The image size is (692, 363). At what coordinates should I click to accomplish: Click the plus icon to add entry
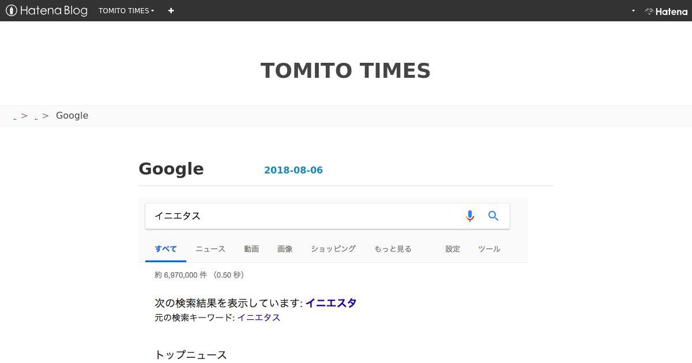pos(171,10)
